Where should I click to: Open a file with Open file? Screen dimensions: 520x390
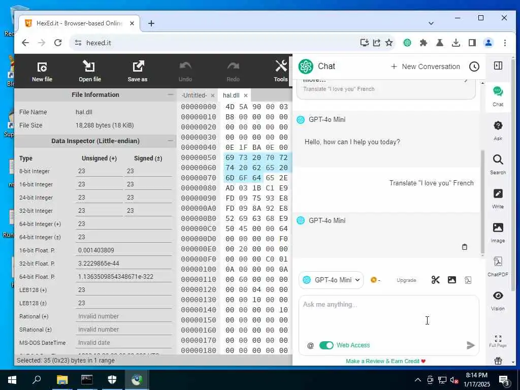coord(89,71)
